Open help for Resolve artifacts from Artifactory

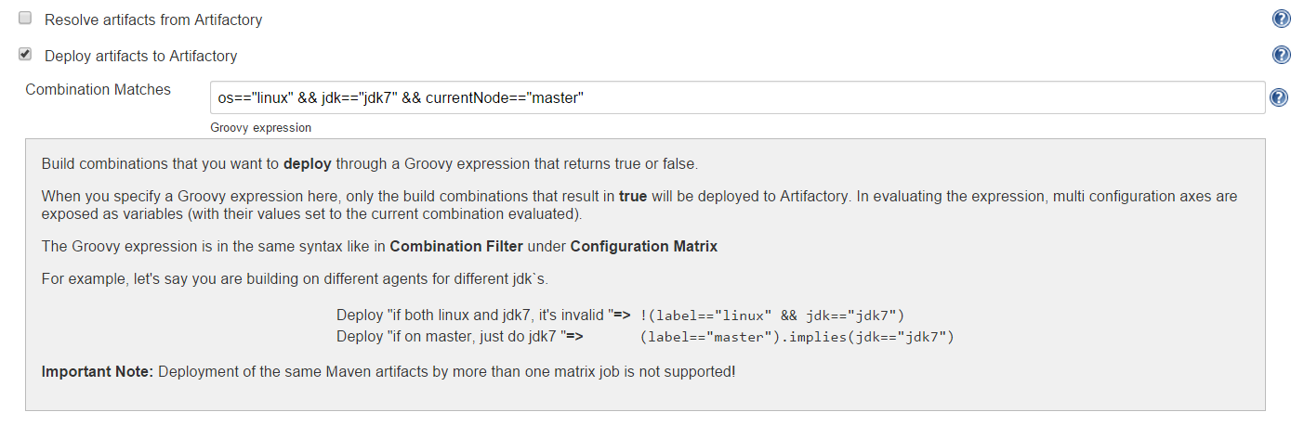coord(1281,19)
